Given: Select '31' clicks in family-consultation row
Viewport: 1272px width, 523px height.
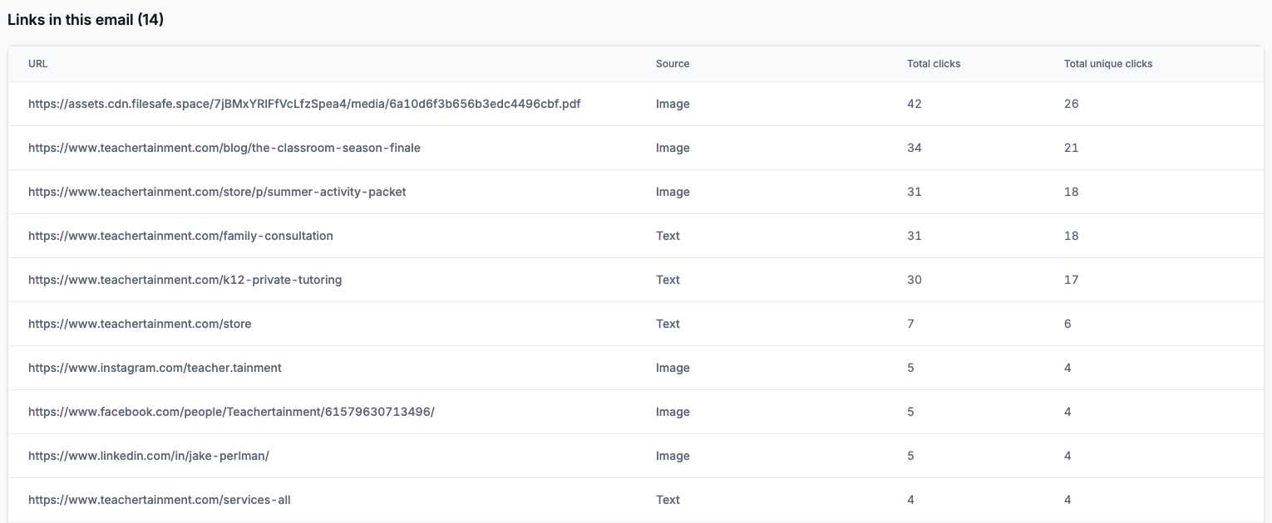Looking at the screenshot, I should click(x=915, y=236).
